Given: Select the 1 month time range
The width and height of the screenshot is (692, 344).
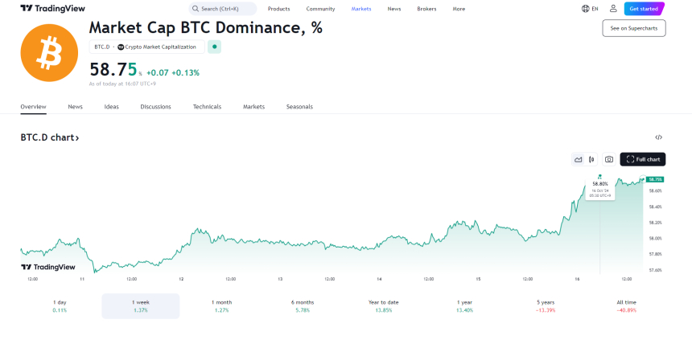Looking at the screenshot, I should tap(222, 305).
